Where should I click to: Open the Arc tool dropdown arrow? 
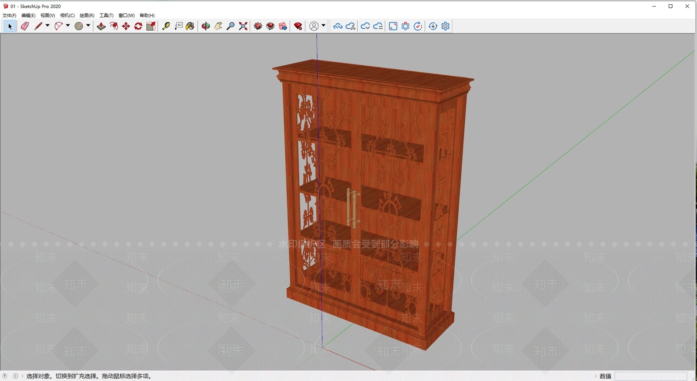click(68, 26)
